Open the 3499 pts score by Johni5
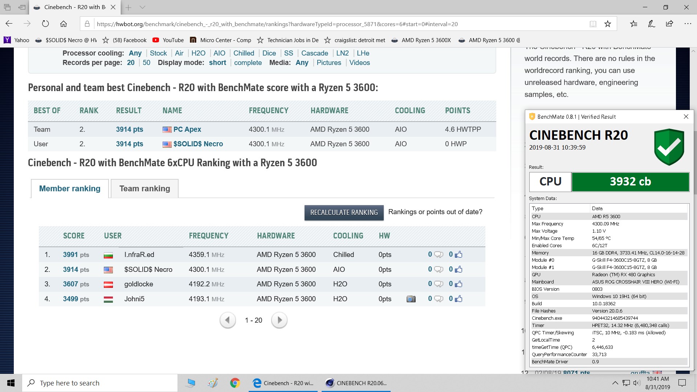 pyautogui.click(x=76, y=299)
